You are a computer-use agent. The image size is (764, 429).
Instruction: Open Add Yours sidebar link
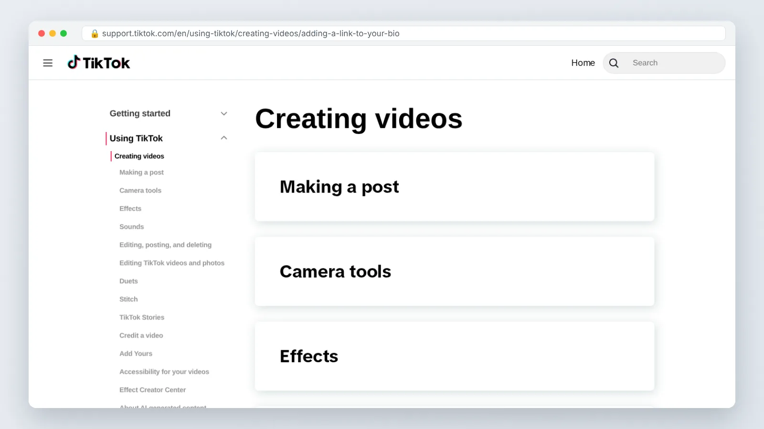(136, 354)
